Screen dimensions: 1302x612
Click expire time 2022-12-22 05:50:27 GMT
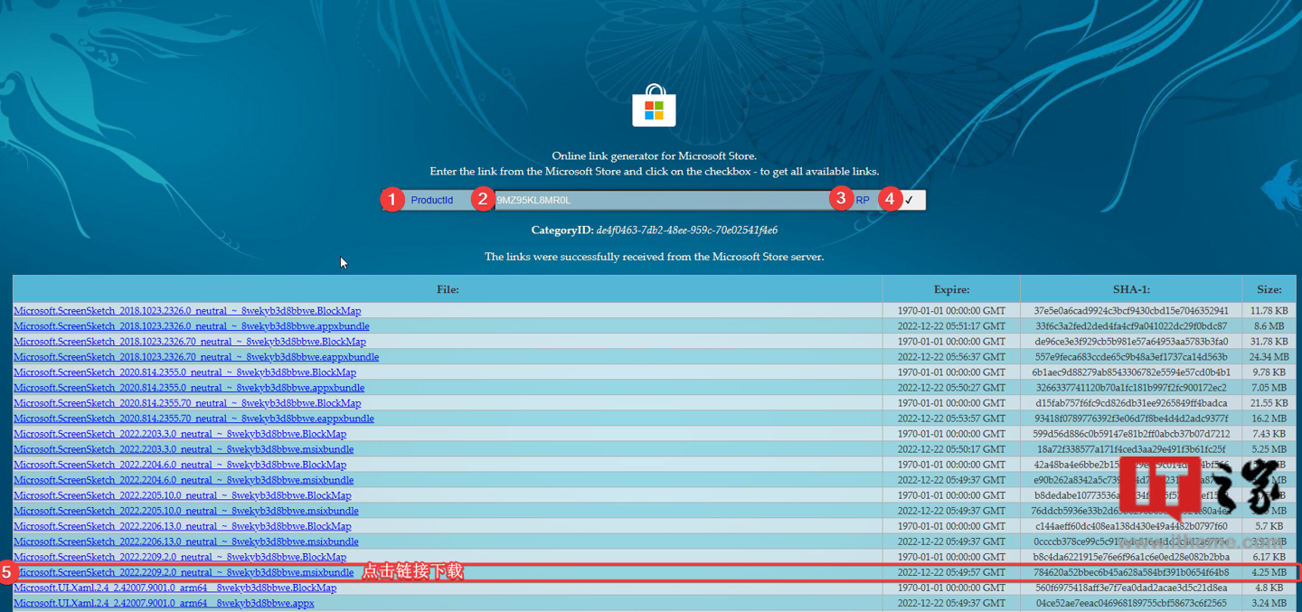(x=951, y=388)
